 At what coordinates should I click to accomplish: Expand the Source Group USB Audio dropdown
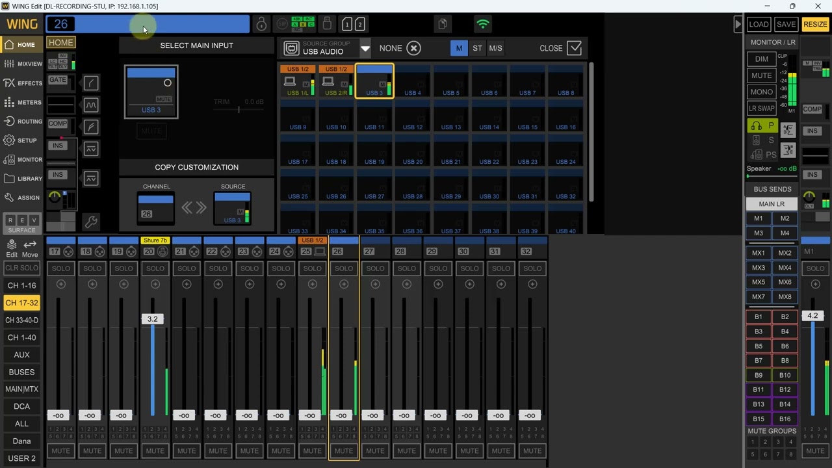coord(365,48)
